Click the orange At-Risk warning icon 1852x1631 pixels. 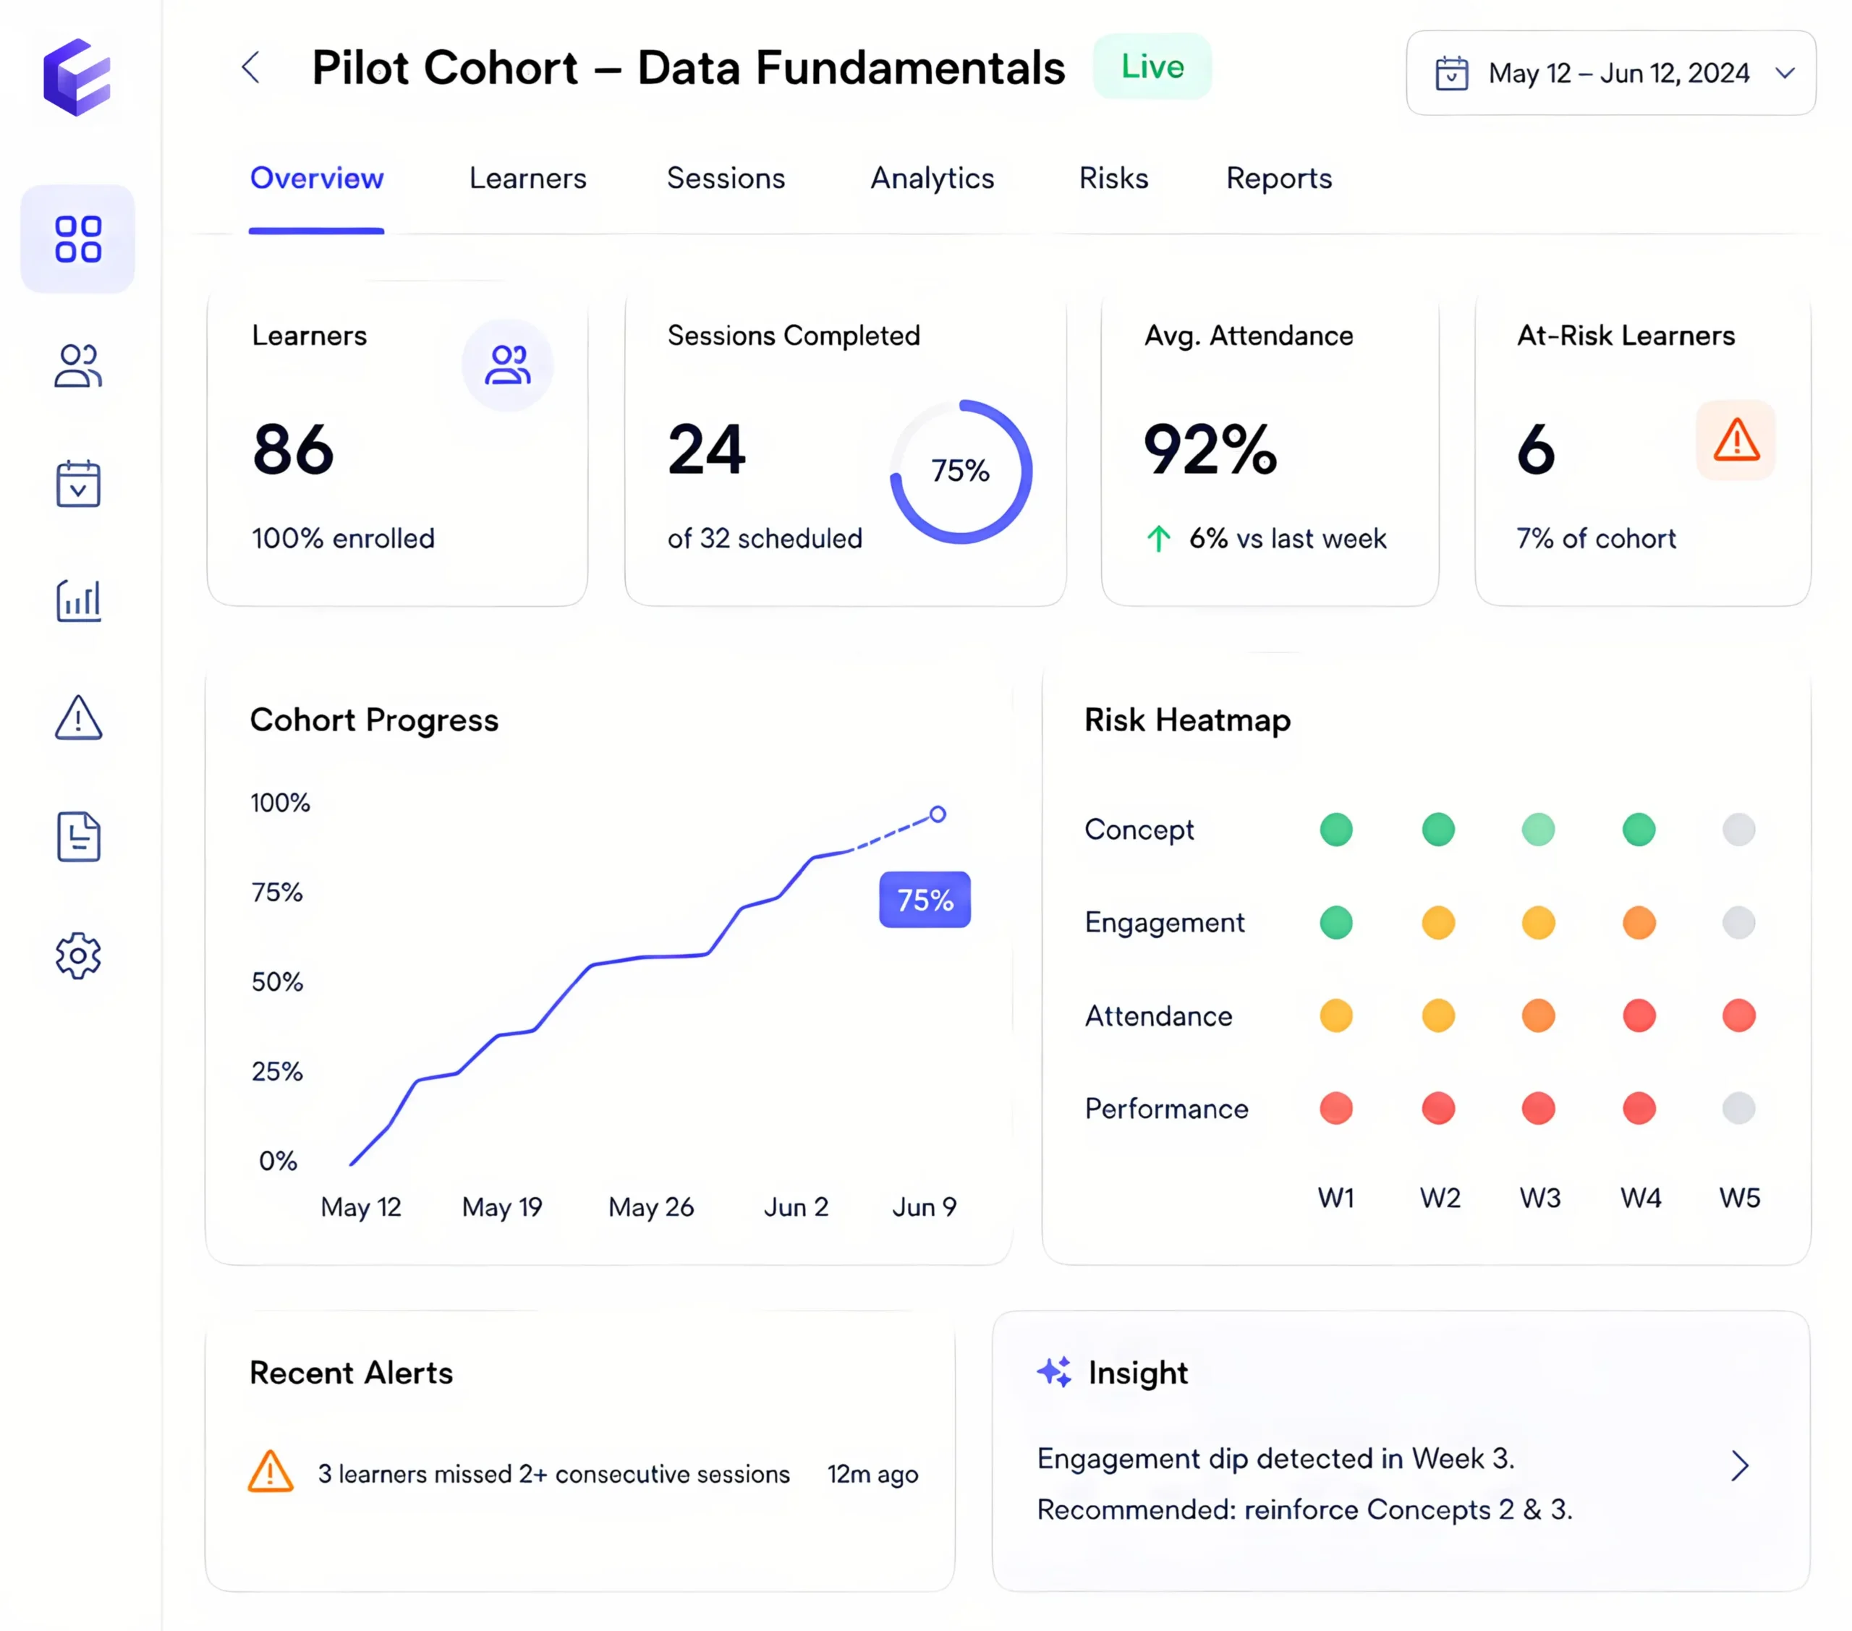(x=1735, y=440)
